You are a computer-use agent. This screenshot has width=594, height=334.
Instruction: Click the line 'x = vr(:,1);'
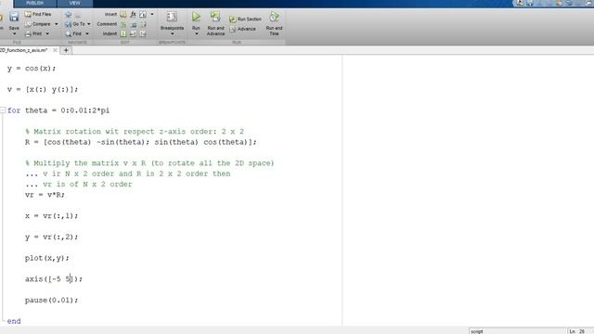click(x=52, y=216)
